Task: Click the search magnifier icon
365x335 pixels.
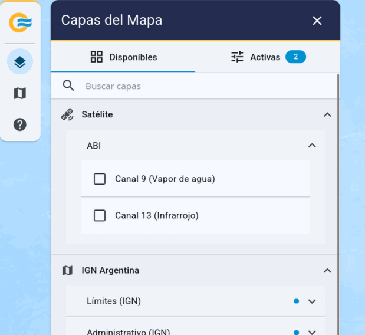Action: (x=68, y=86)
